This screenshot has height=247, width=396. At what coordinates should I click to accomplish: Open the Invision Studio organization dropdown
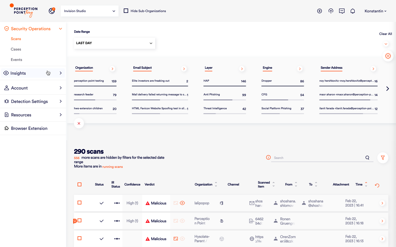tap(90, 11)
